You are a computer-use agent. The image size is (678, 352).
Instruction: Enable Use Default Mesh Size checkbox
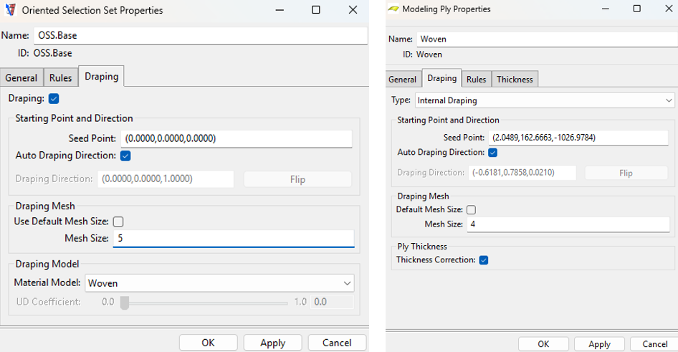[118, 222]
